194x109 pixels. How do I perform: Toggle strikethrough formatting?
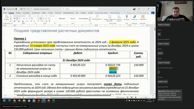pyautogui.click(x=24, y=18)
